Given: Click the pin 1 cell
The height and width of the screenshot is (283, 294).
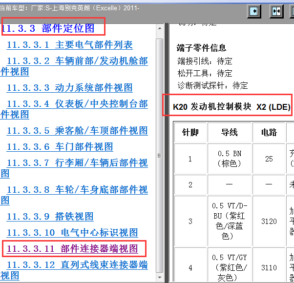Looking at the screenshot, I should [190, 159].
